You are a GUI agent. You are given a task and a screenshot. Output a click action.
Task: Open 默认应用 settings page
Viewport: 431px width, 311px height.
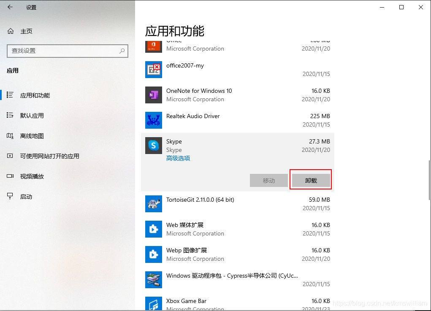32,116
